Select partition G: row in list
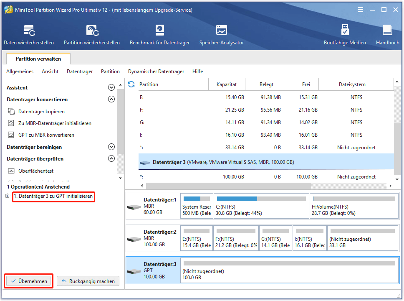The width and height of the screenshot is (404, 301). click(266, 122)
